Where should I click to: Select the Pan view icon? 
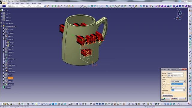39,104
